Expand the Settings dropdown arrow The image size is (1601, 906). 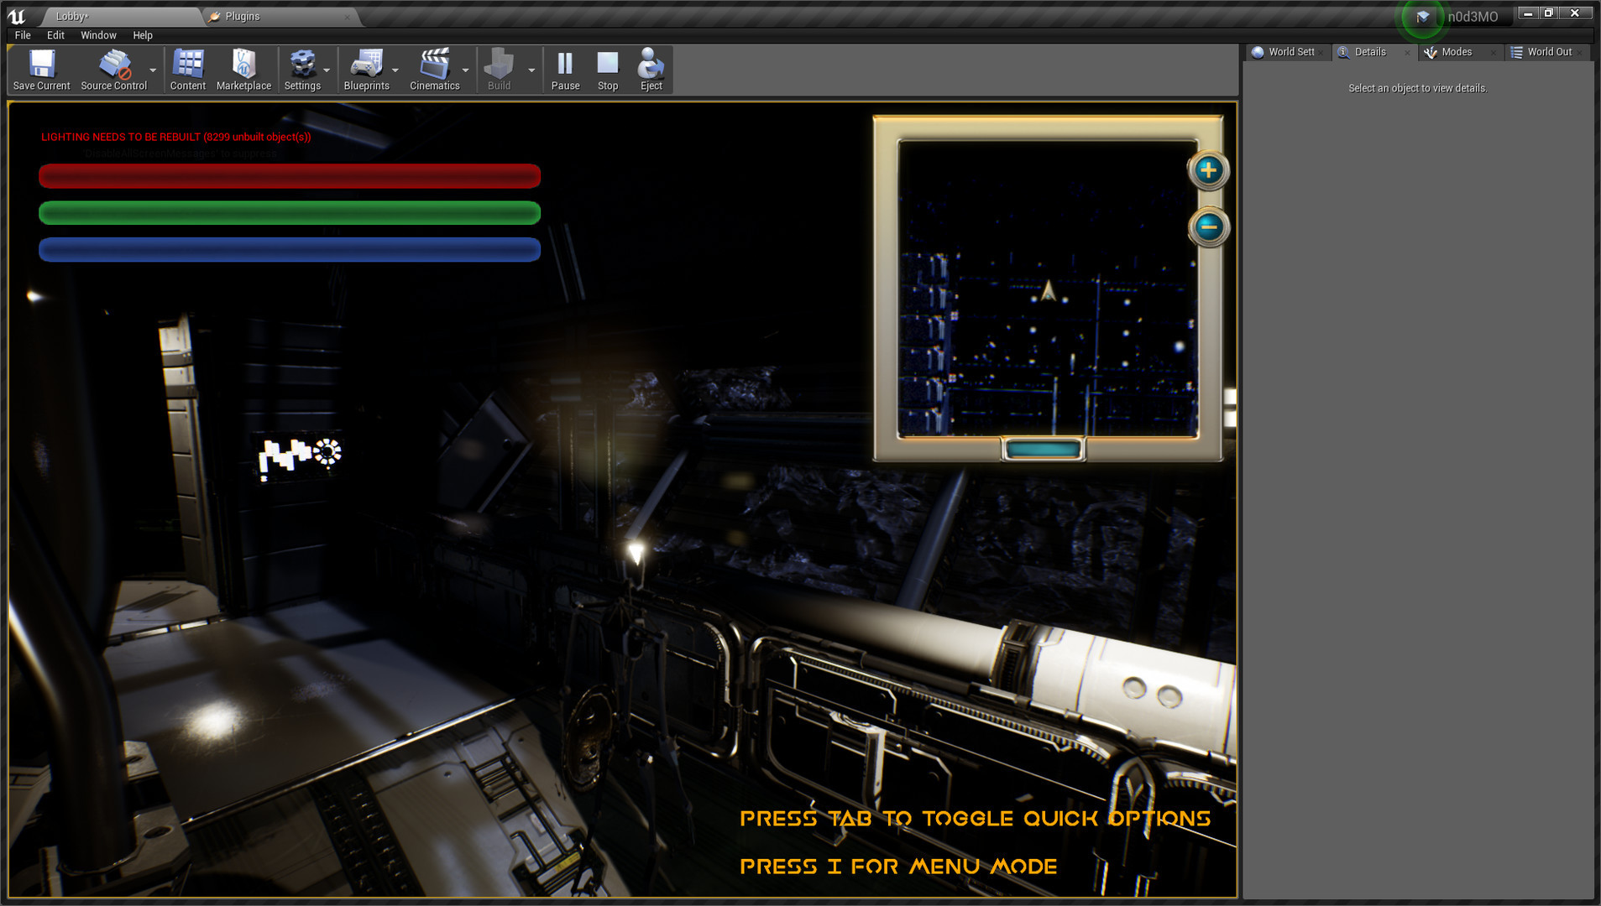click(x=327, y=70)
